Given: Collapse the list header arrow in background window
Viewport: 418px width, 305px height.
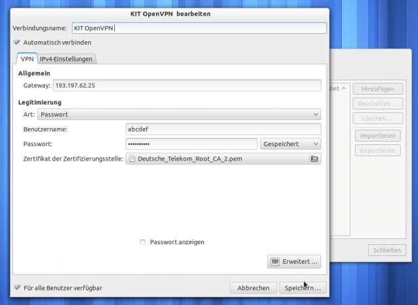Looking at the screenshot, I should coord(344,88).
